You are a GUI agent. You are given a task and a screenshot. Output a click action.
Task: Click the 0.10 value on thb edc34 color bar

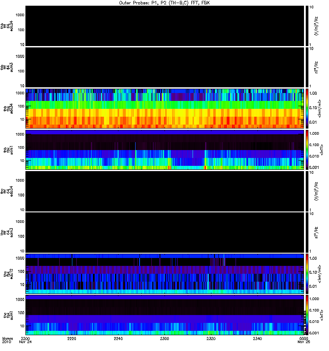313,107
